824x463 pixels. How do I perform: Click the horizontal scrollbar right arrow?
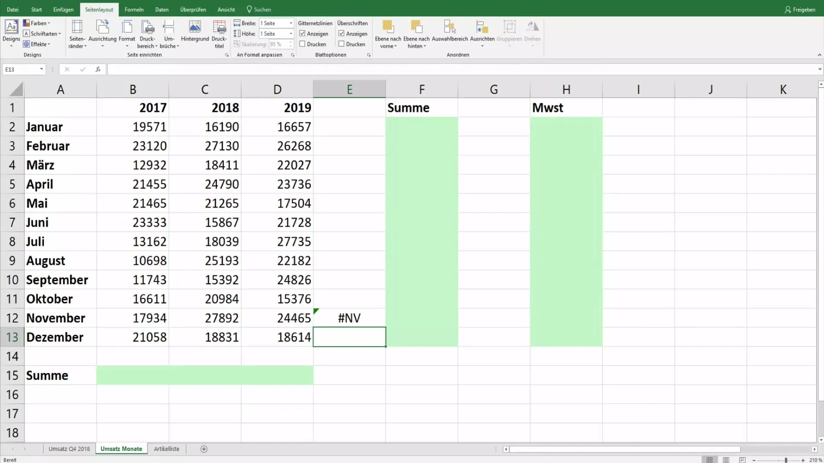pos(814,449)
